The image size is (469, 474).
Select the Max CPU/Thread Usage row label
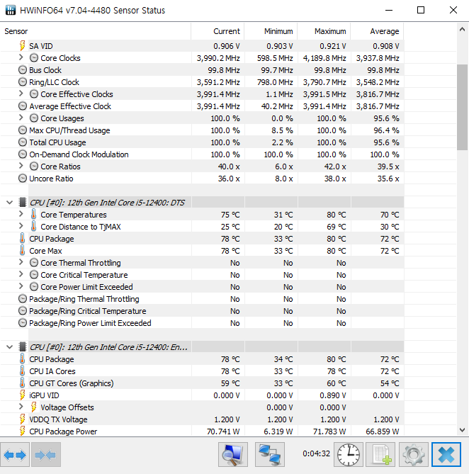pyautogui.click(x=69, y=130)
